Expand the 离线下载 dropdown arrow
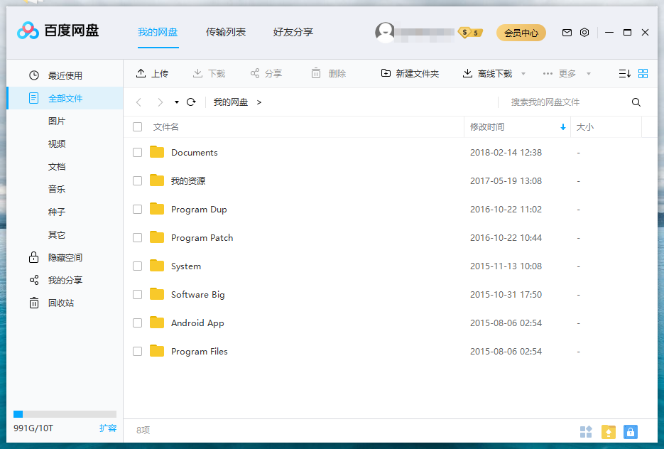 [523, 74]
